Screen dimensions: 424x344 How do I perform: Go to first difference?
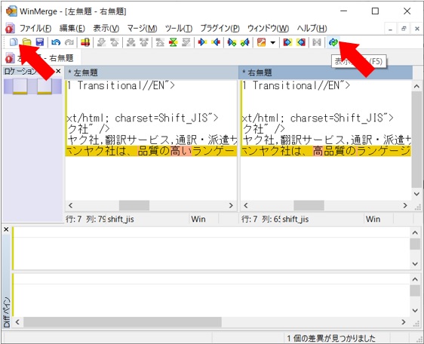[160, 42]
